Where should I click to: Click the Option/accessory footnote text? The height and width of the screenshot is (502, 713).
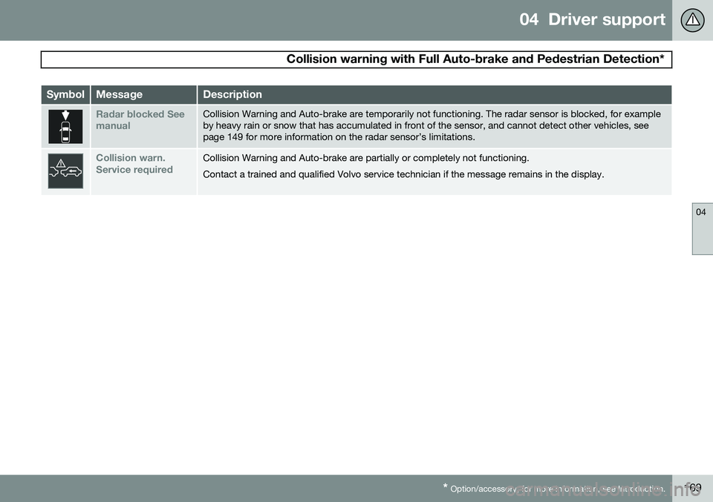(554, 489)
